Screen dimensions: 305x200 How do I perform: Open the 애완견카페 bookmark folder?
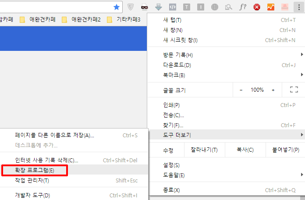click(38, 19)
